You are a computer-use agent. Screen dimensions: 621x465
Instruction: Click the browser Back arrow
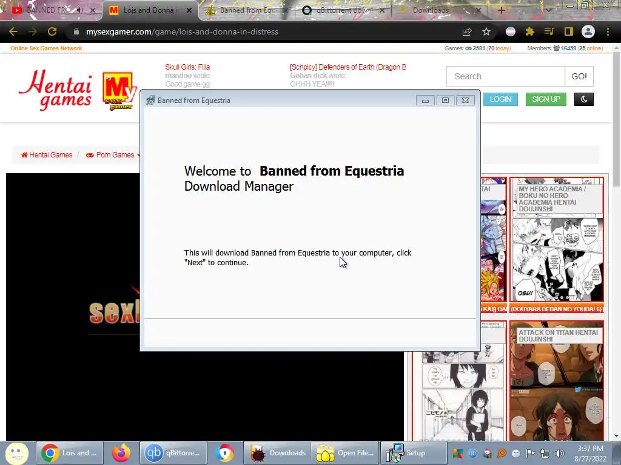point(13,31)
